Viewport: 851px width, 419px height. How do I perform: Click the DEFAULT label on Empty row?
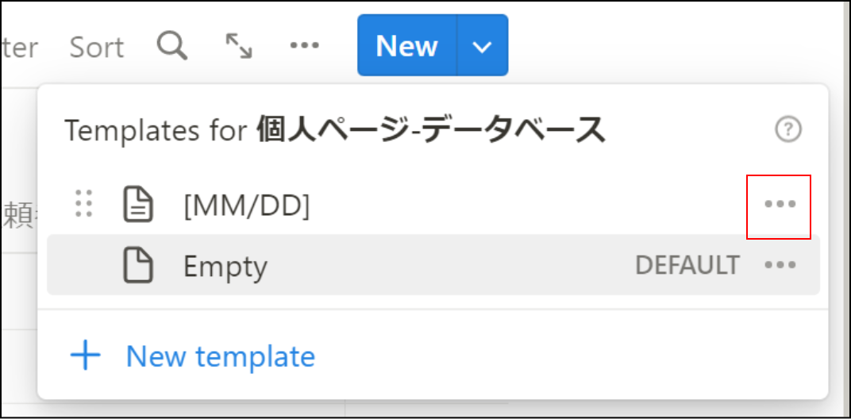coord(687,265)
